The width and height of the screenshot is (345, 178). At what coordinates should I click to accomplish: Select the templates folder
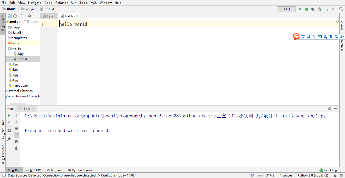19,38
